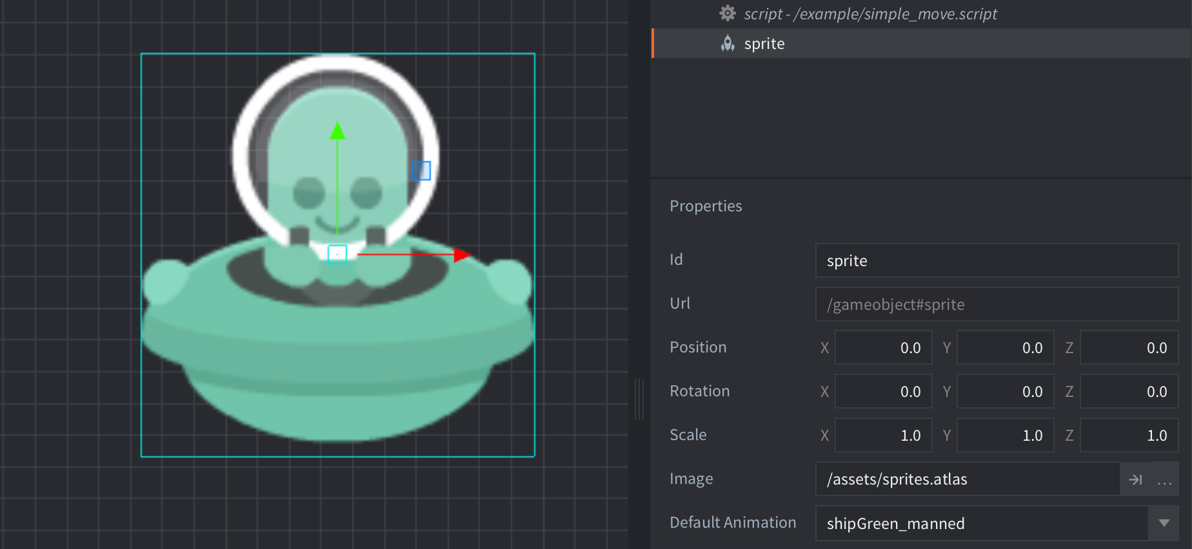1192x549 pixels.
Task: Click the Image property label
Action: (691, 479)
